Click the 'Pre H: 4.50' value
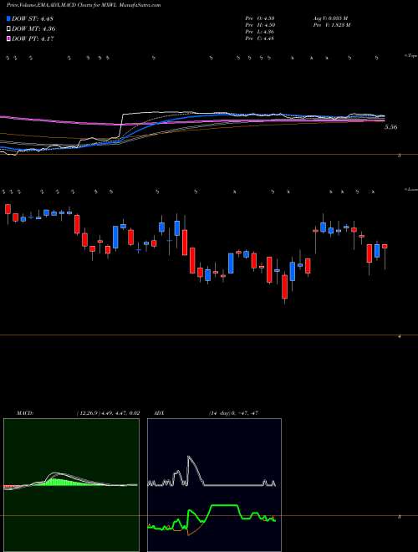The height and width of the screenshot is (552, 418). (260, 25)
